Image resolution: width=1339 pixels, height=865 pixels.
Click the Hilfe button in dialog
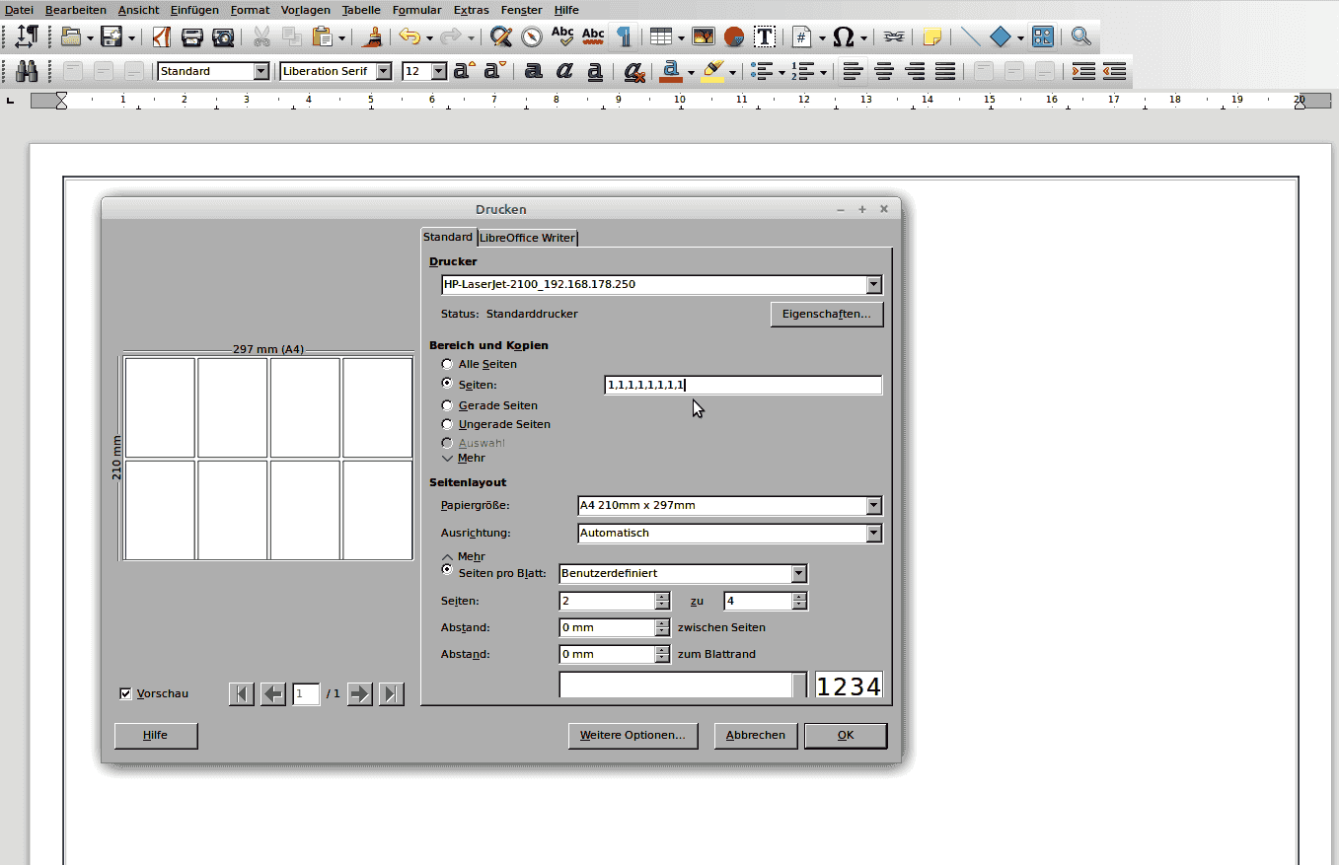(x=155, y=735)
